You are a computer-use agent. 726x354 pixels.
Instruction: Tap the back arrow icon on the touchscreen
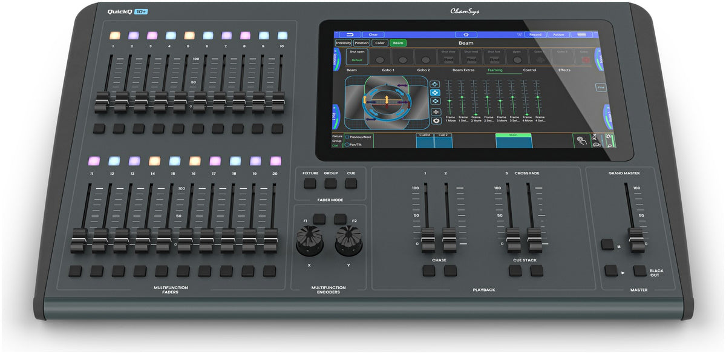[x=350, y=34]
